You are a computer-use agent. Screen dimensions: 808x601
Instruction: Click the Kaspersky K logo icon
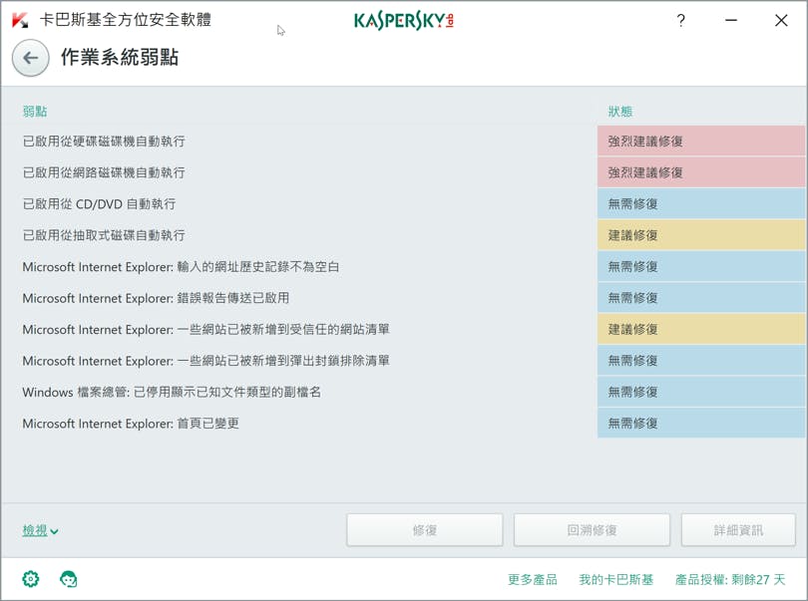coord(19,20)
